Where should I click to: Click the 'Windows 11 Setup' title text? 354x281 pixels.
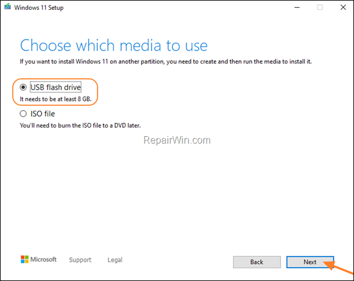coord(39,8)
